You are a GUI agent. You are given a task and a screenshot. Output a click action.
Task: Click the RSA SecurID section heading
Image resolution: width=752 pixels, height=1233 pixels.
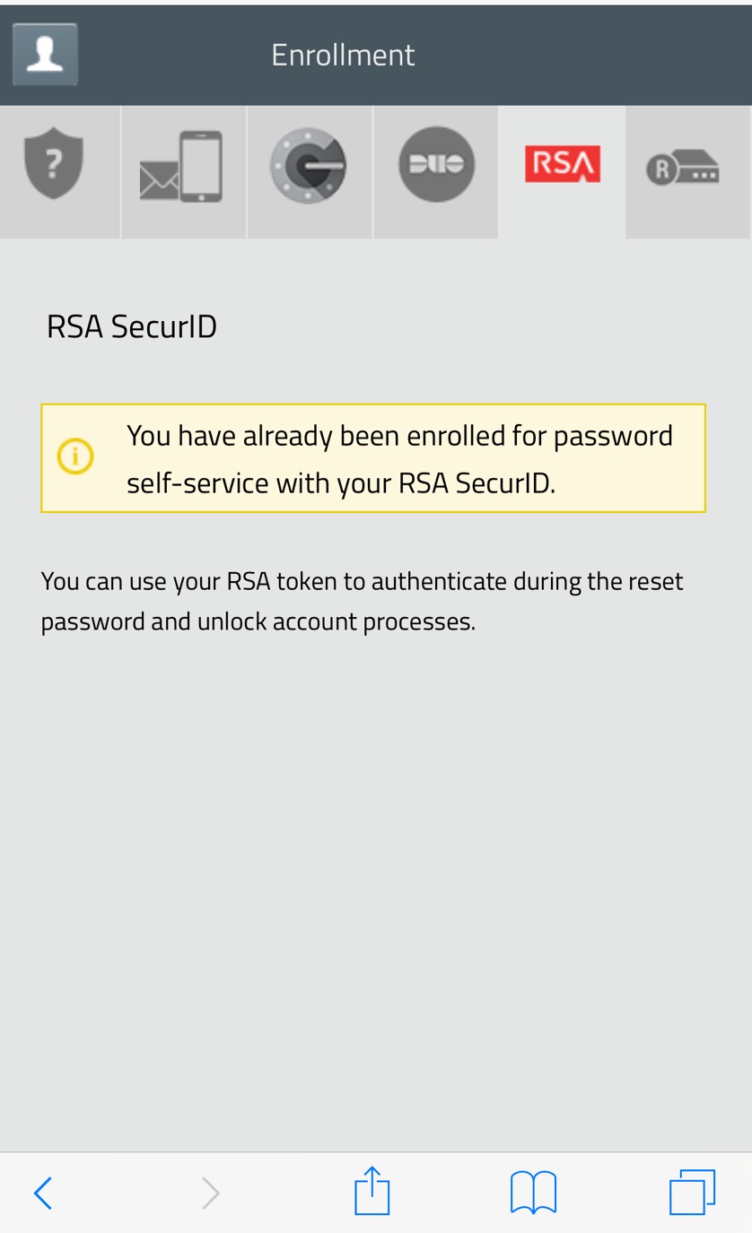point(132,326)
